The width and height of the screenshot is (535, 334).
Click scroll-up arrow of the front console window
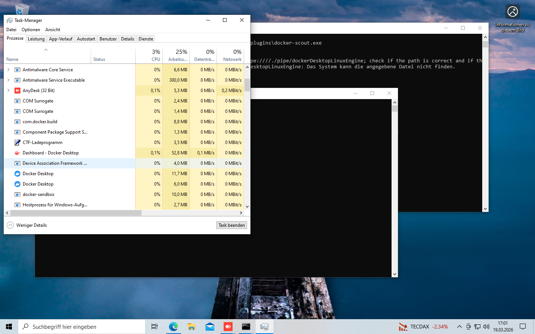[x=395, y=102]
